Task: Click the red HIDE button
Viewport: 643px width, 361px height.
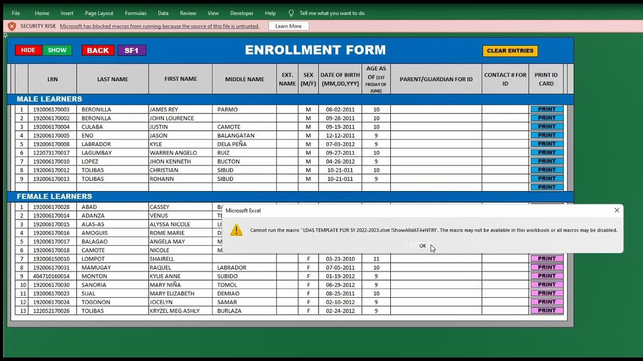Action: (28, 50)
